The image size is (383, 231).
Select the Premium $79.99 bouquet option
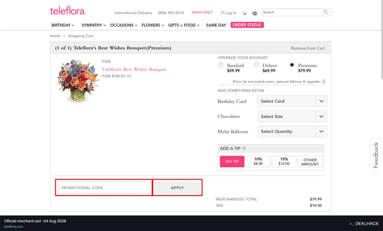pos(292,65)
